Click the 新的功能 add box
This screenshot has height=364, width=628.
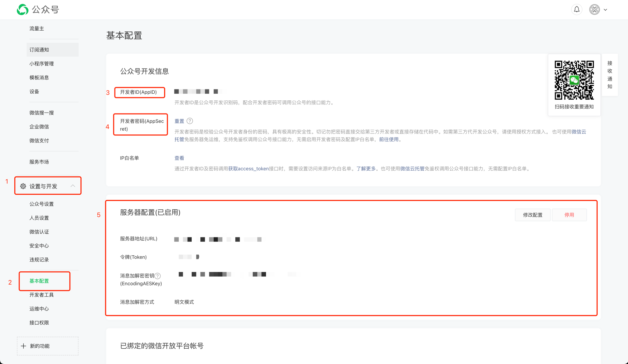pyautogui.click(x=48, y=346)
